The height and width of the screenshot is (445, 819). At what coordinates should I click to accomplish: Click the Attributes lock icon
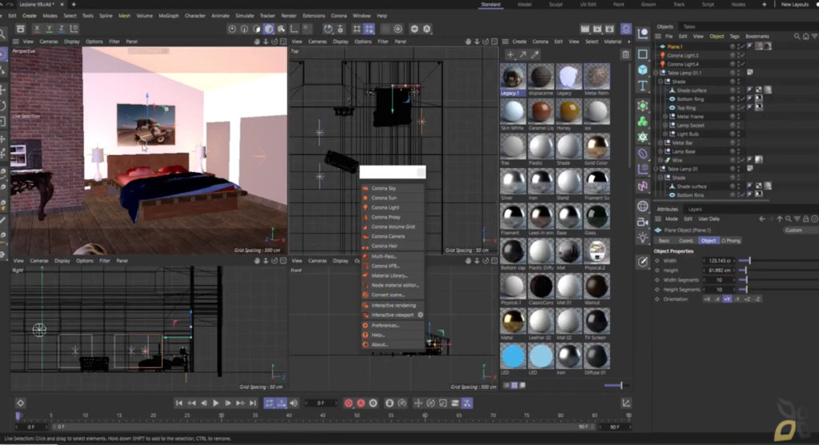[x=806, y=218]
